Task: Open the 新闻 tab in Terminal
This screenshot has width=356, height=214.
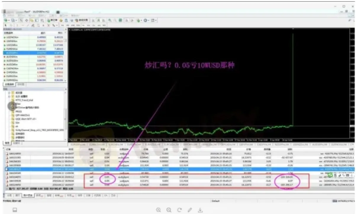Action: click(x=40, y=195)
